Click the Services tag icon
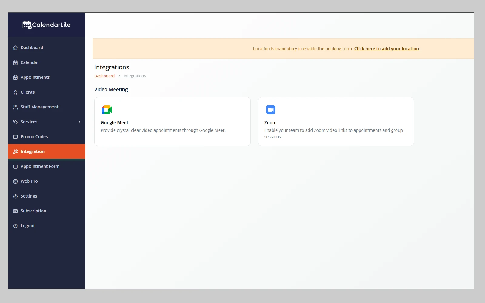 click(15, 122)
